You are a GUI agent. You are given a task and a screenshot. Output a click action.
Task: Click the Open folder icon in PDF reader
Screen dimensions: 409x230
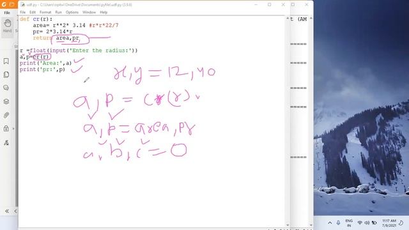pyautogui.click(x=12, y=4)
